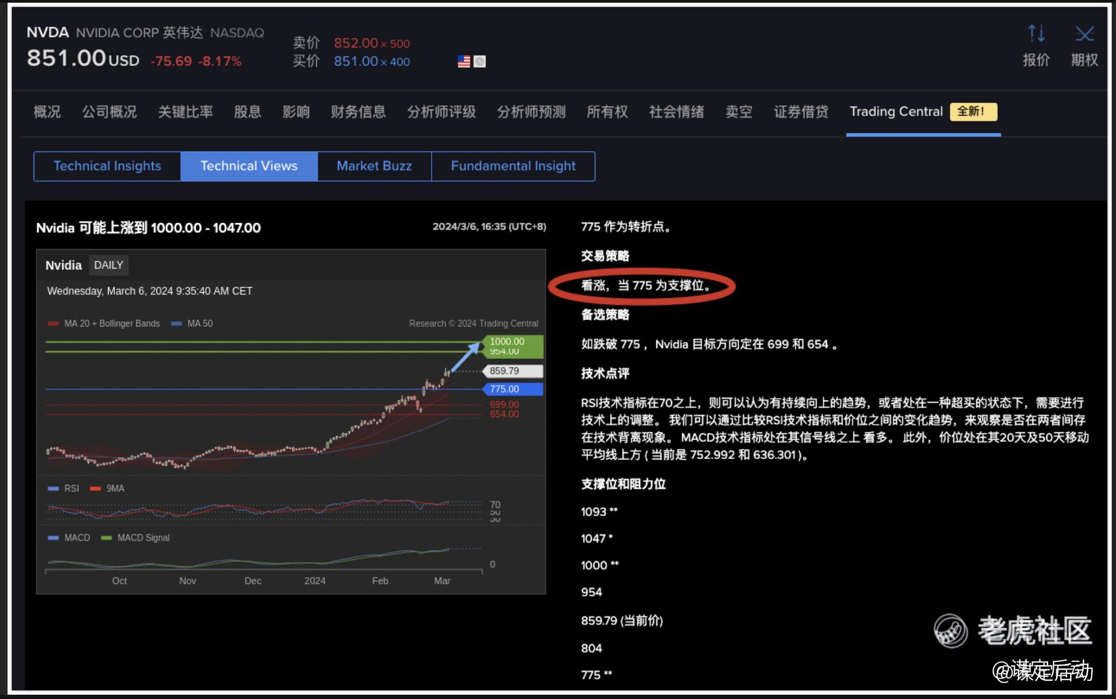
Task: Click the circled 看涨 strategy text
Action: click(645, 285)
